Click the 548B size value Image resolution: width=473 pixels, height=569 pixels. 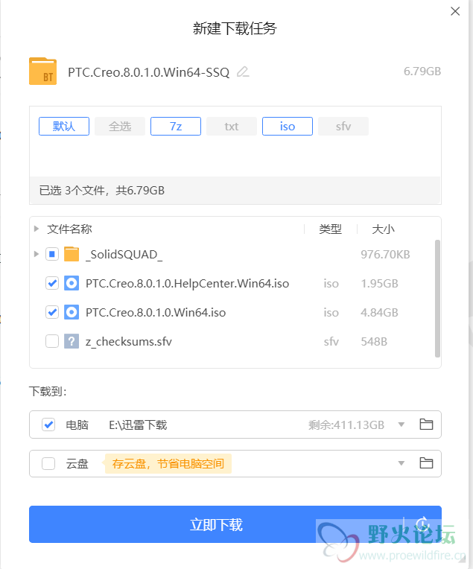374,341
